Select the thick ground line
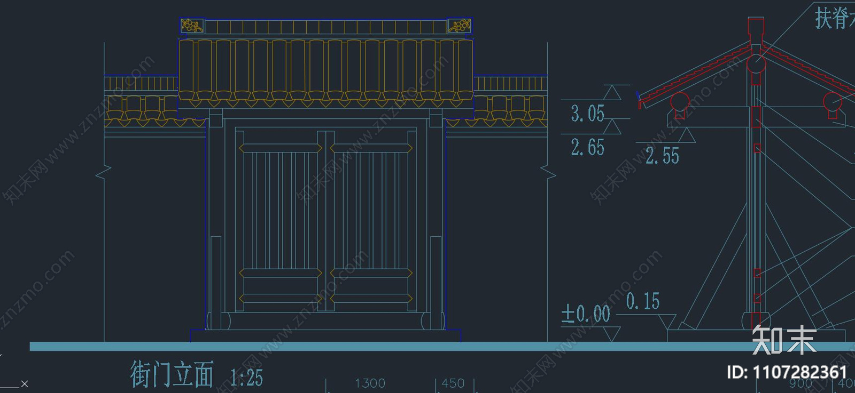Screen dimensions: 855x393 (442, 347)
